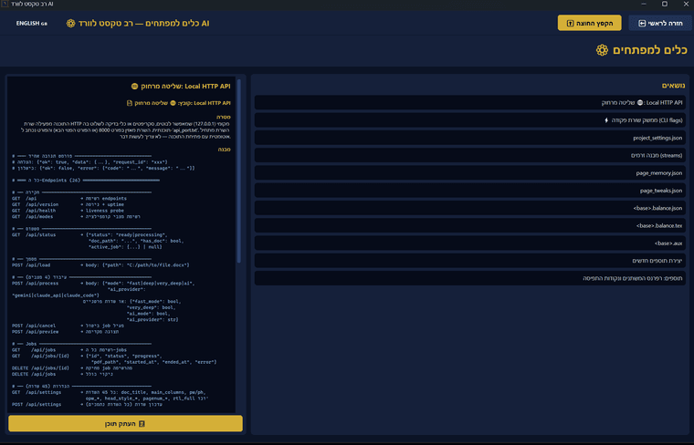Go back with the 'חזרה לראשי' button

(x=660, y=23)
